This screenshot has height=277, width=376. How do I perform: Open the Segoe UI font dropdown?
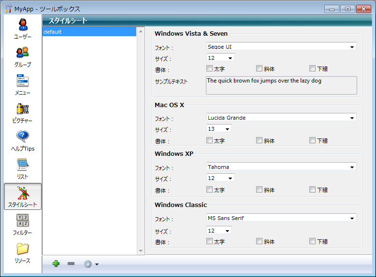281,47
